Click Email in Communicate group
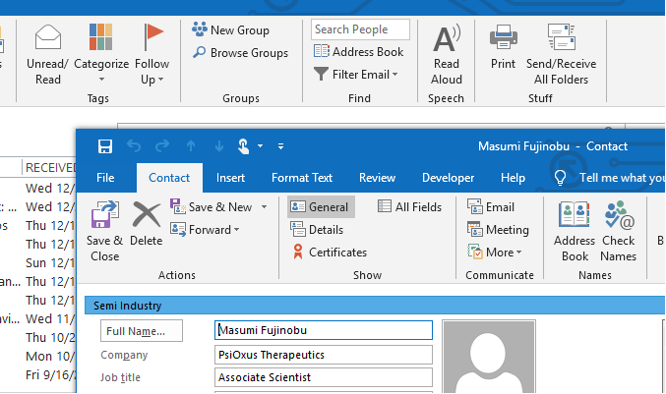 coord(491,207)
